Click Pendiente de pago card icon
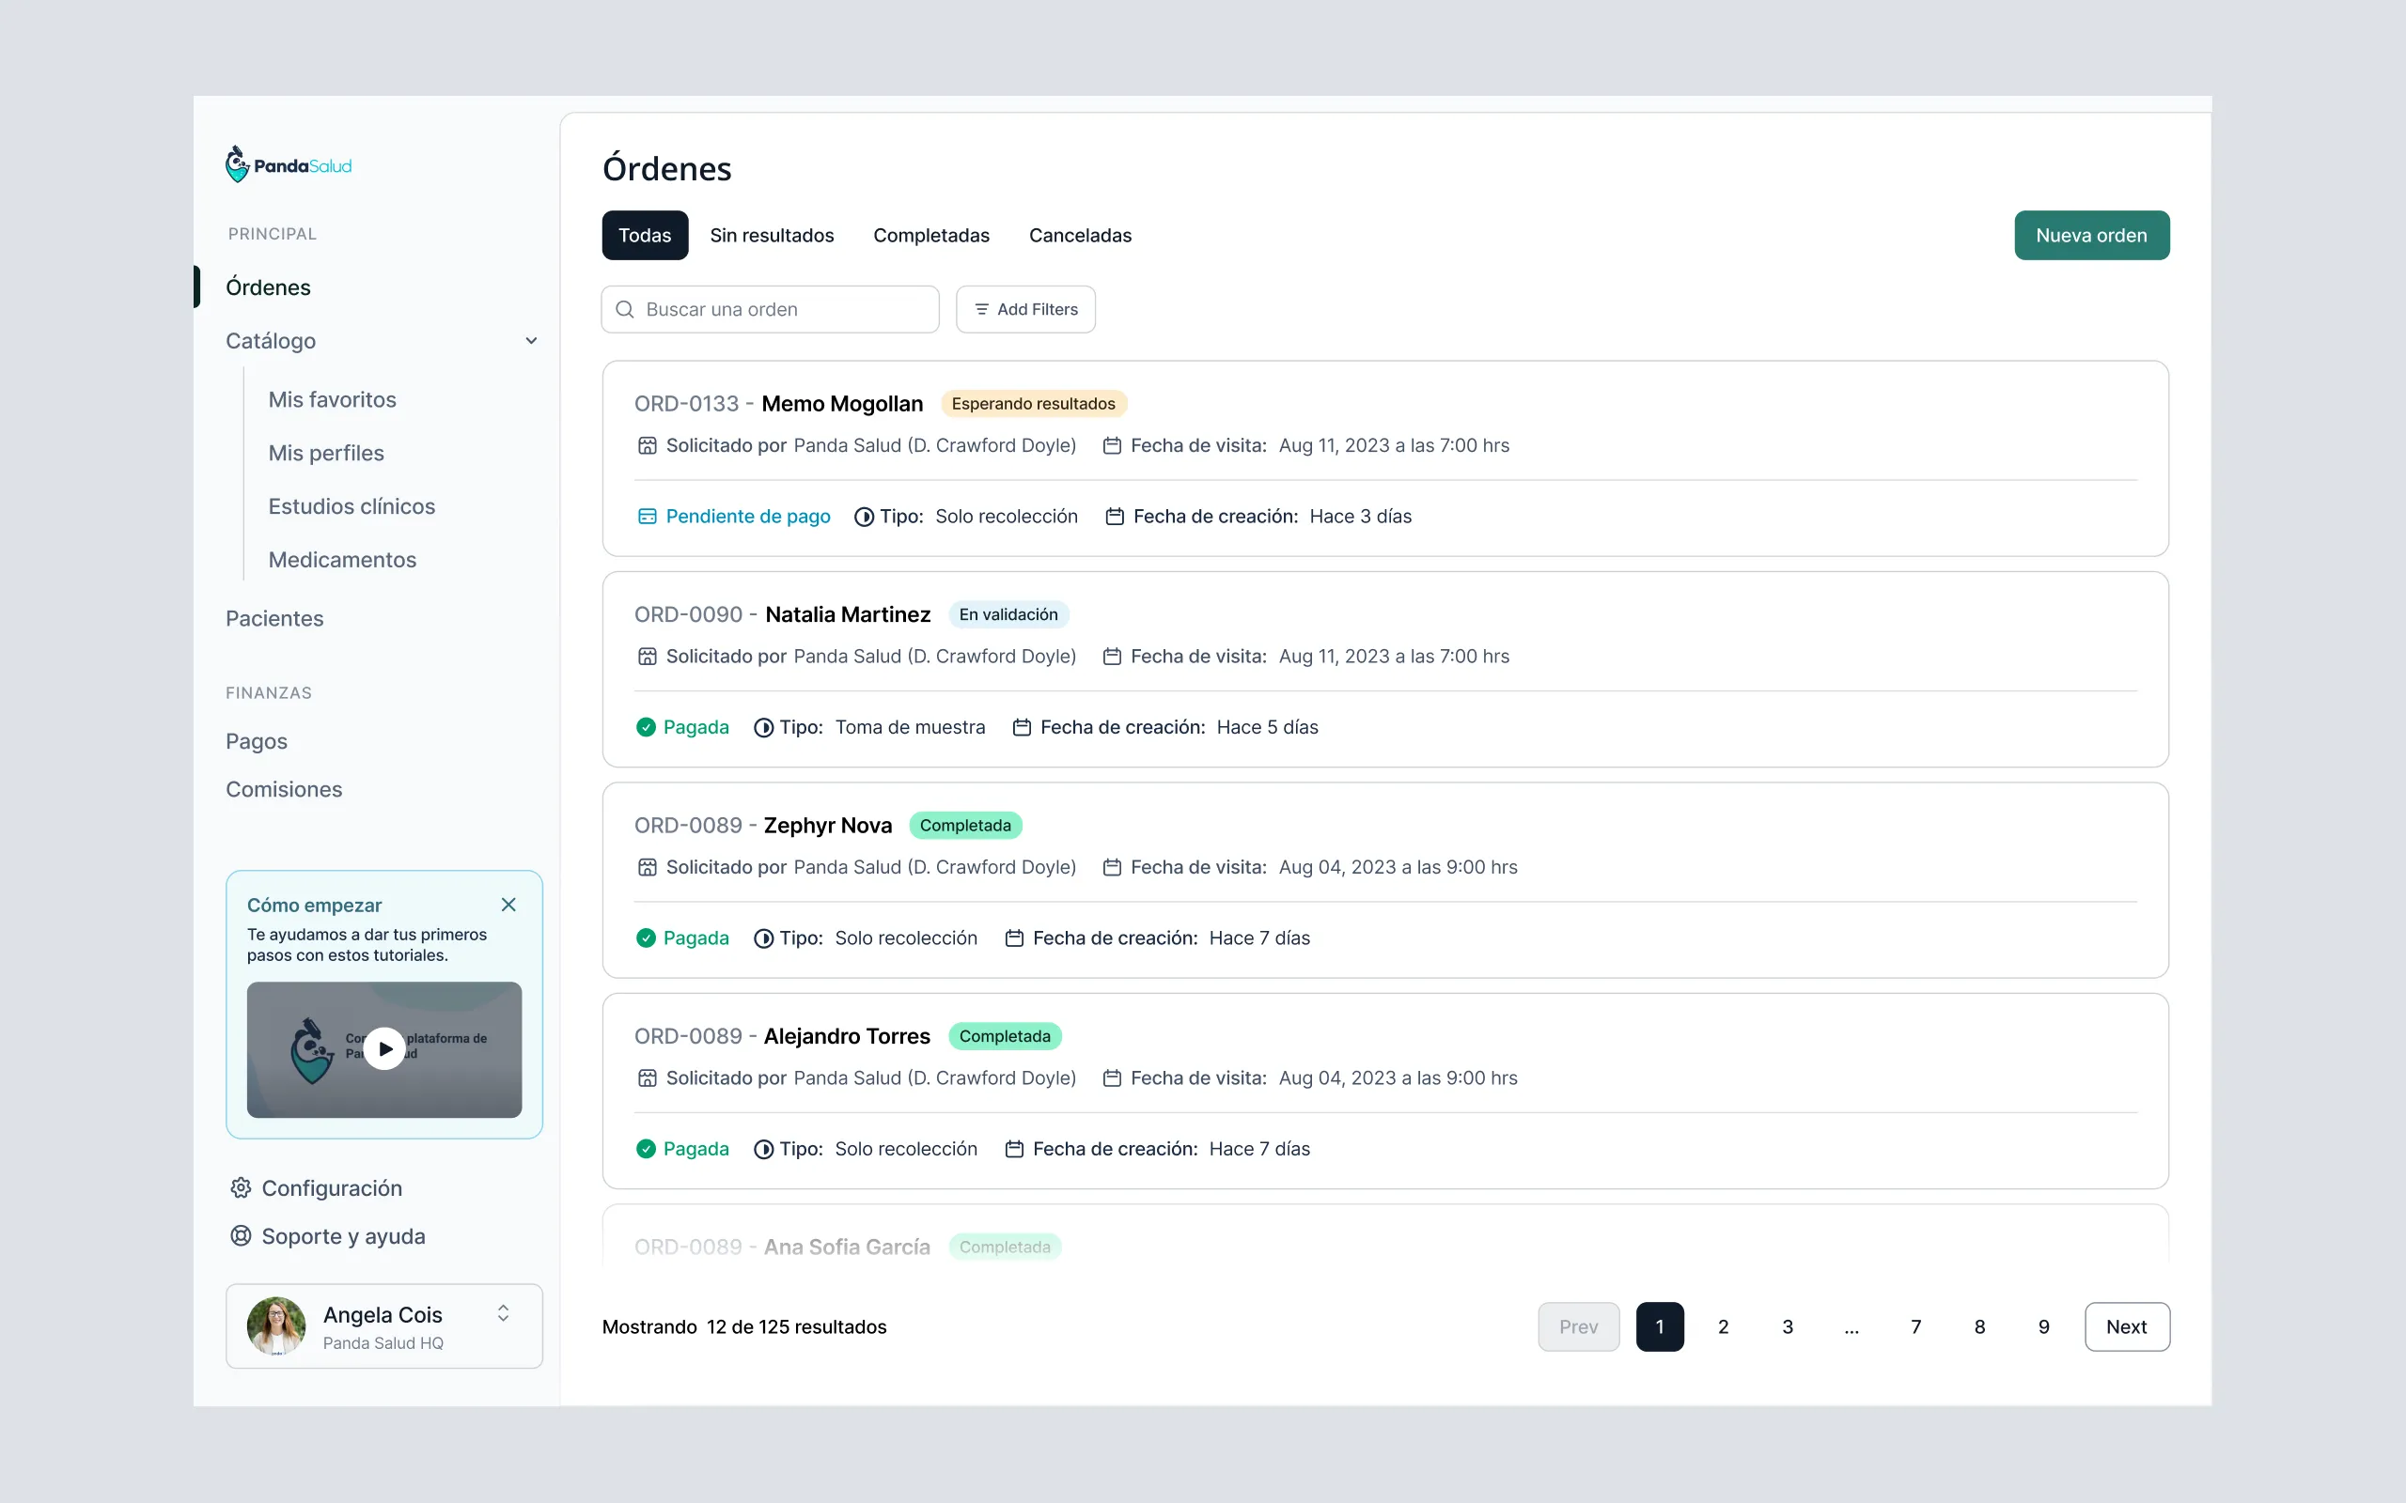The width and height of the screenshot is (2406, 1503). click(648, 516)
